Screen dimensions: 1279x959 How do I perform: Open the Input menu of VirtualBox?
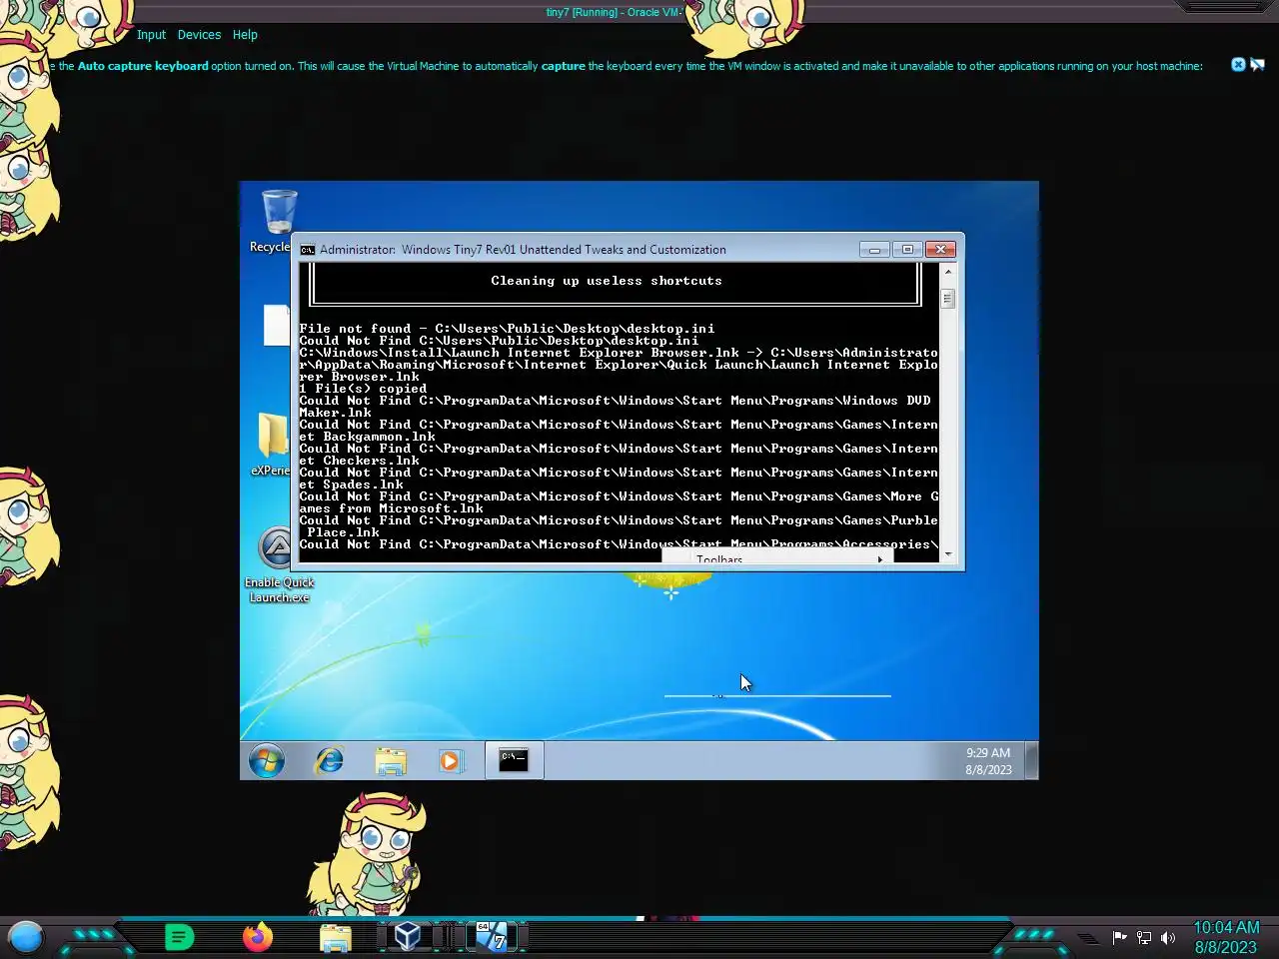(151, 35)
